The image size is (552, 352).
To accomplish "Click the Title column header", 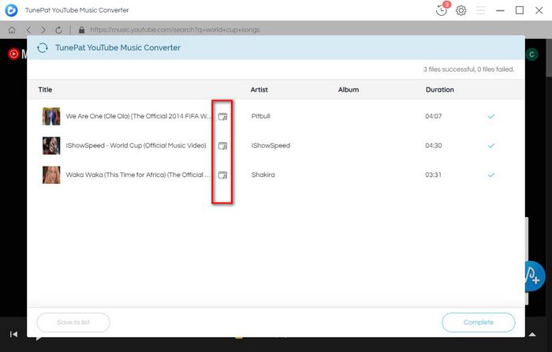I will [45, 90].
